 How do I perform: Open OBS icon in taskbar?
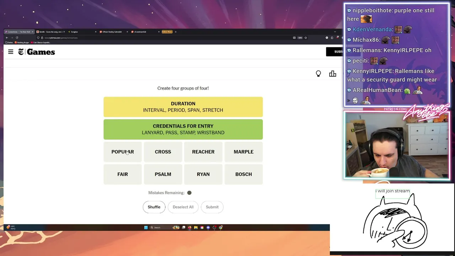214,228
